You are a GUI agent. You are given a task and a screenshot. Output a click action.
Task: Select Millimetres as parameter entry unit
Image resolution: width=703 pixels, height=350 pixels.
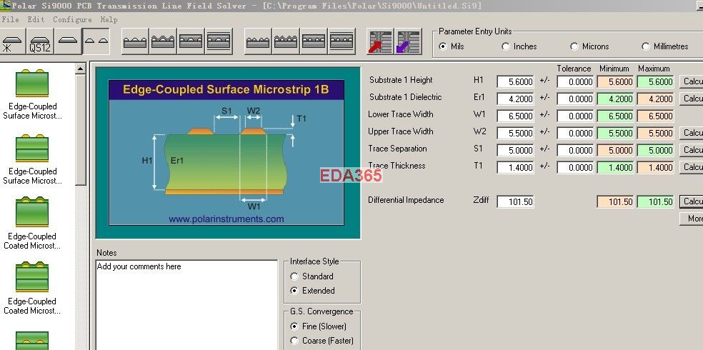(646, 46)
